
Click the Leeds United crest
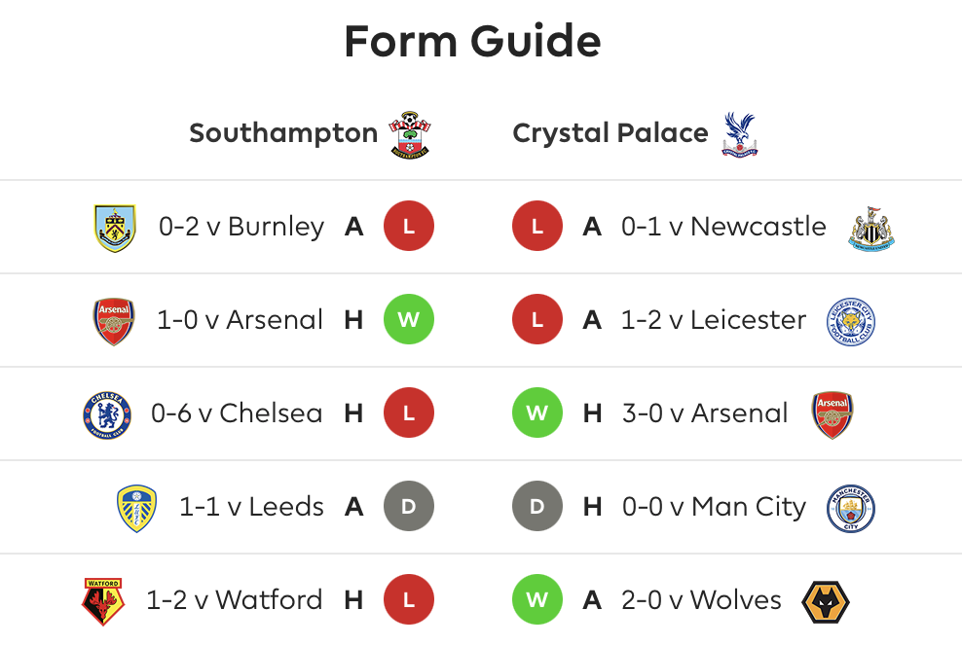tap(137, 508)
